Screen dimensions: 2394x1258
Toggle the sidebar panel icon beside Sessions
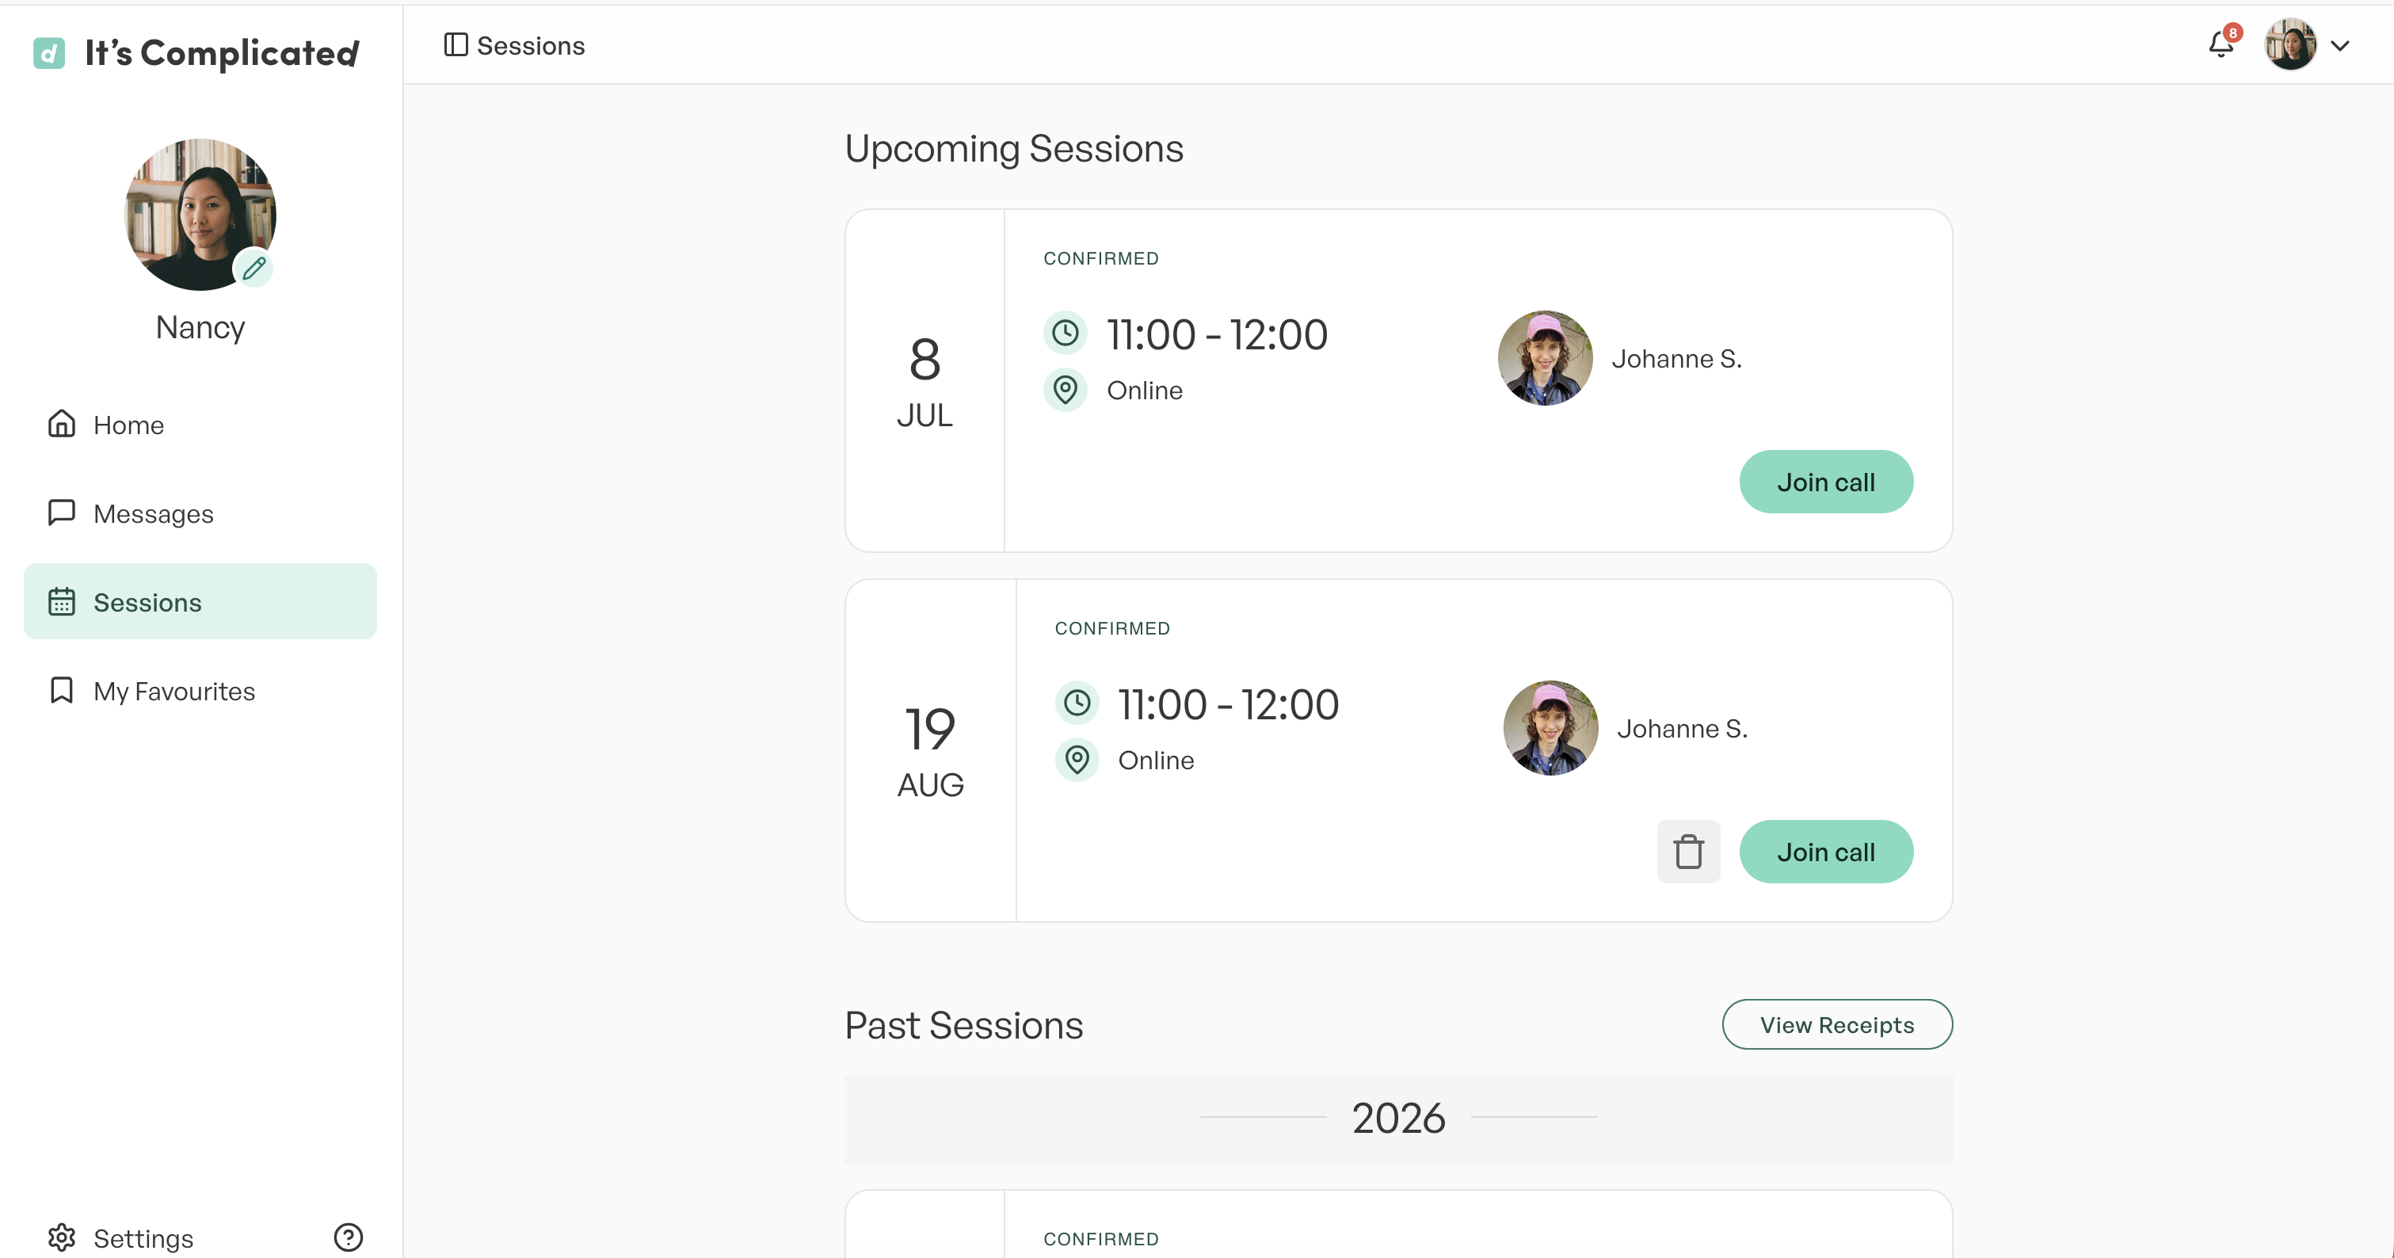pyautogui.click(x=456, y=44)
